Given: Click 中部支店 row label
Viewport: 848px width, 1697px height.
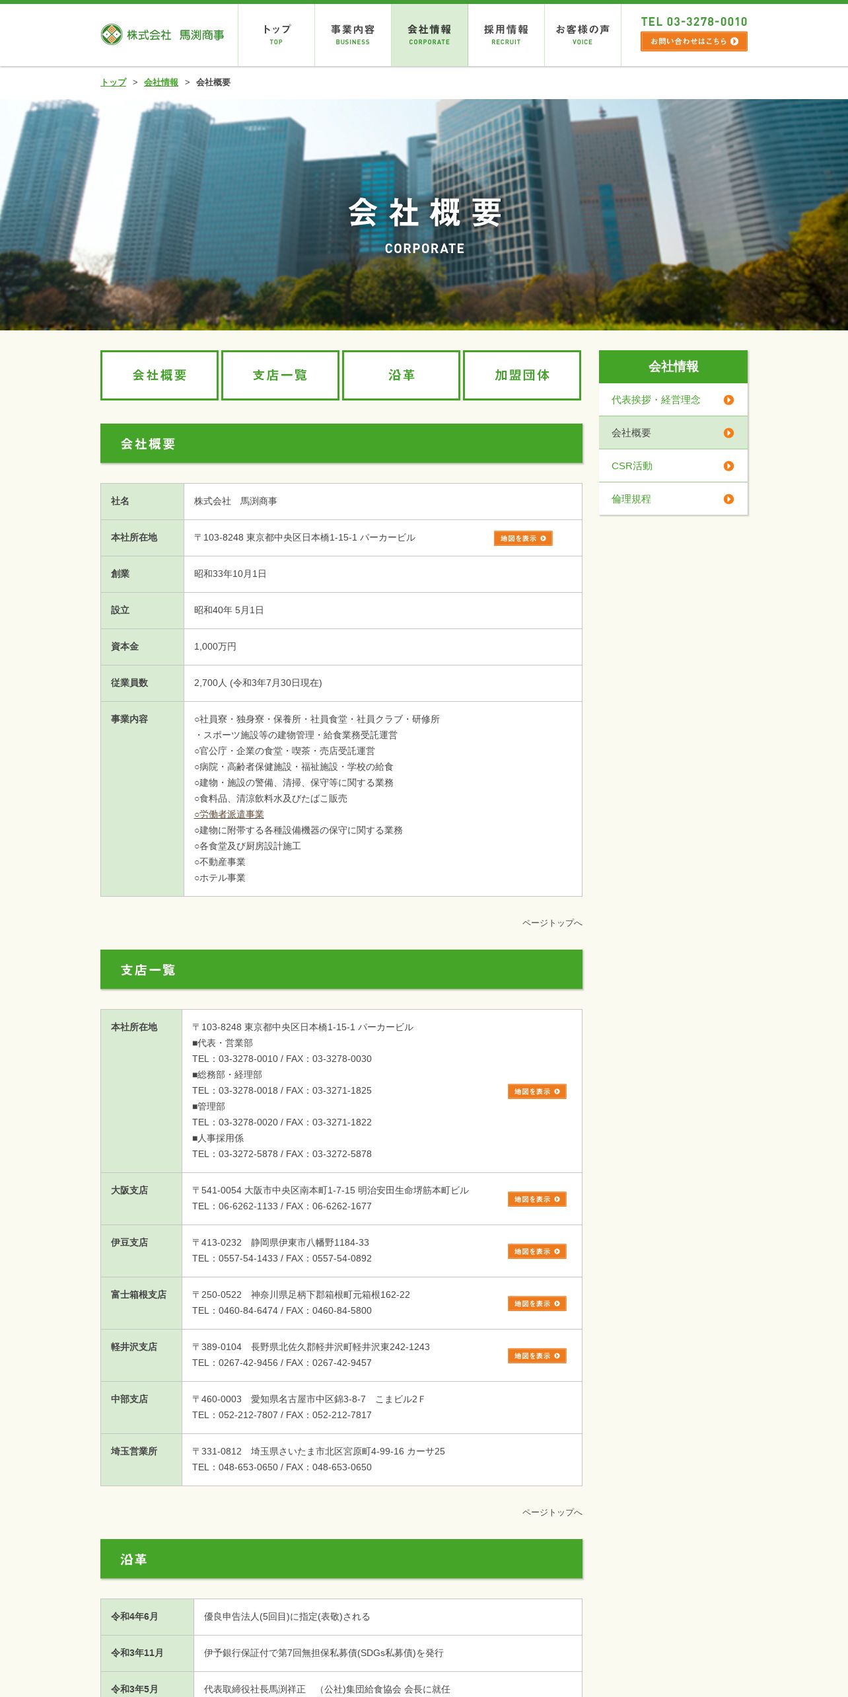Looking at the screenshot, I should click(x=129, y=1399).
